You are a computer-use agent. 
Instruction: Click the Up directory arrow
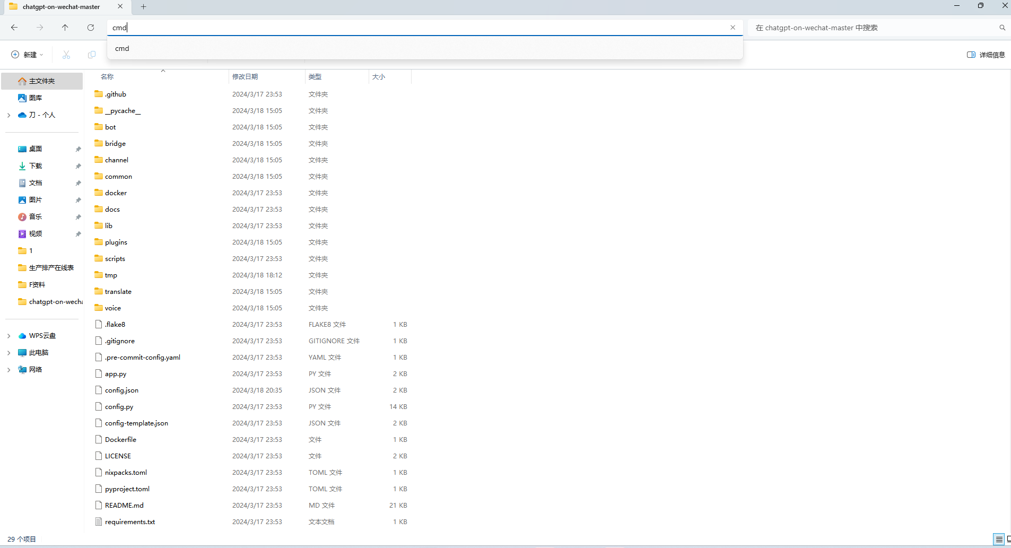point(65,28)
